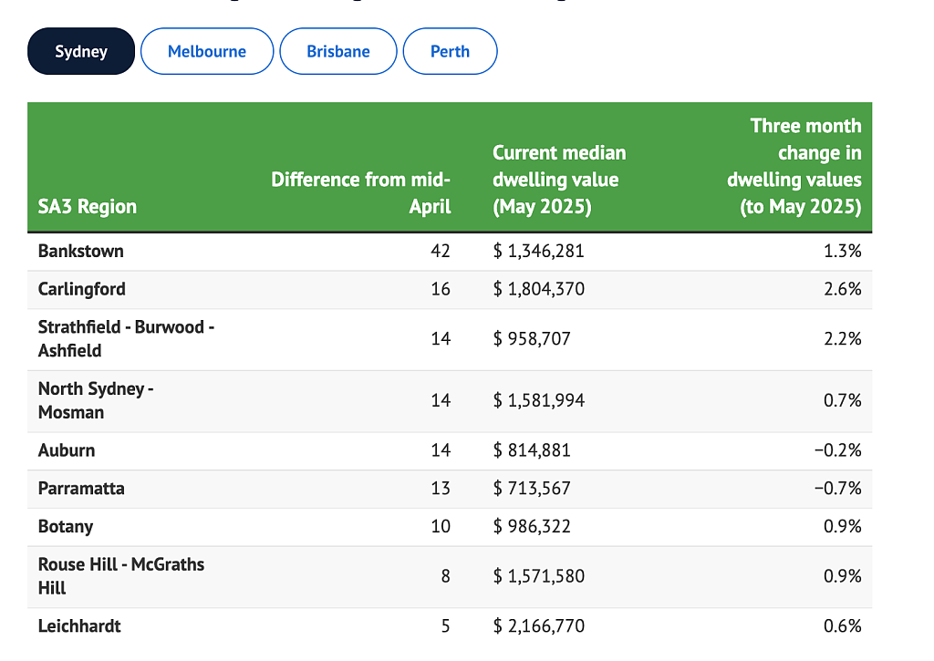Click the Parramatta region name
The width and height of the screenshot is (934, 661).
coord(81,489)
